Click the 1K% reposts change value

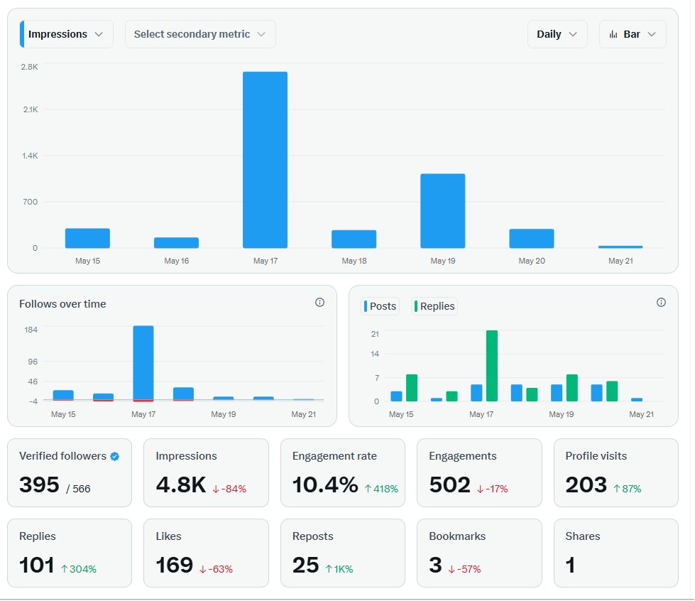coord(339,569)
